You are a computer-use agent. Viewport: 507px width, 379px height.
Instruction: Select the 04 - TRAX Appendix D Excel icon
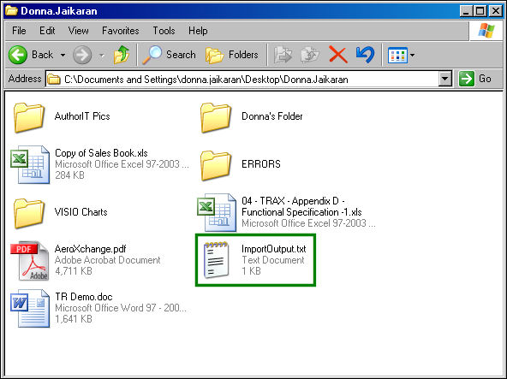pos(217,212)
